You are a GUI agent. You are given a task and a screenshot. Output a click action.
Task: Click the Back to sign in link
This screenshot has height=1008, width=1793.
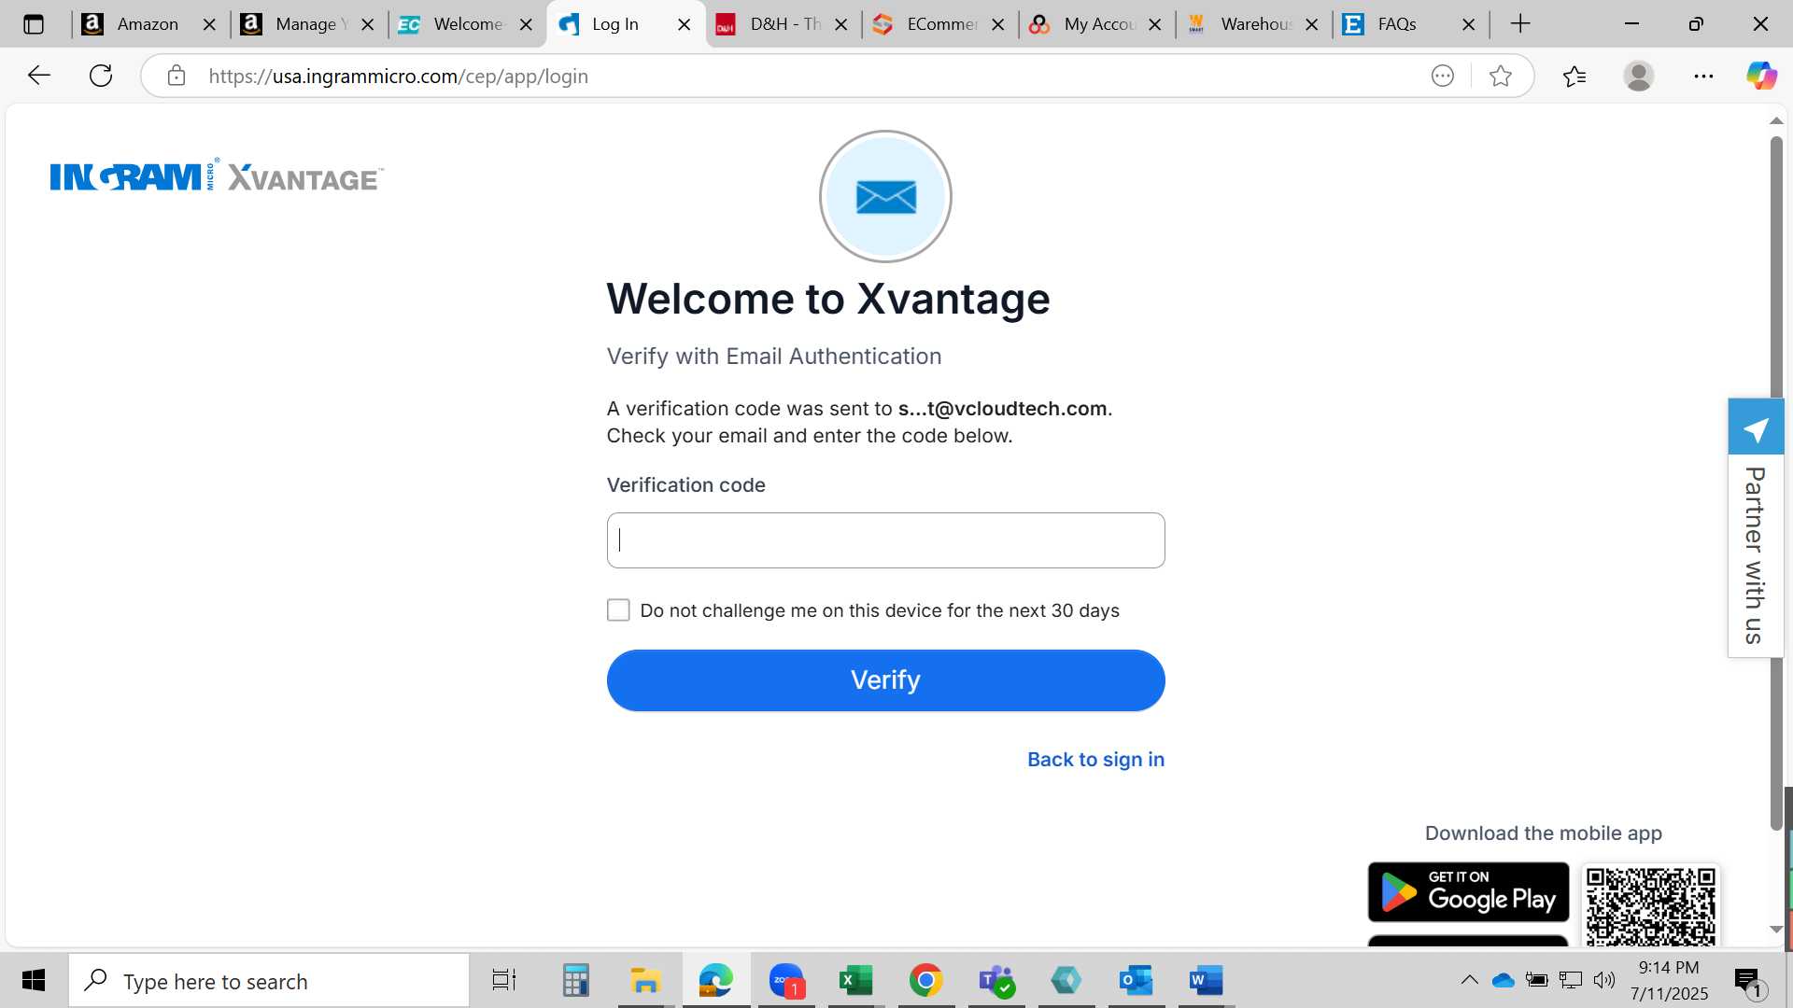pos(1095,760)
